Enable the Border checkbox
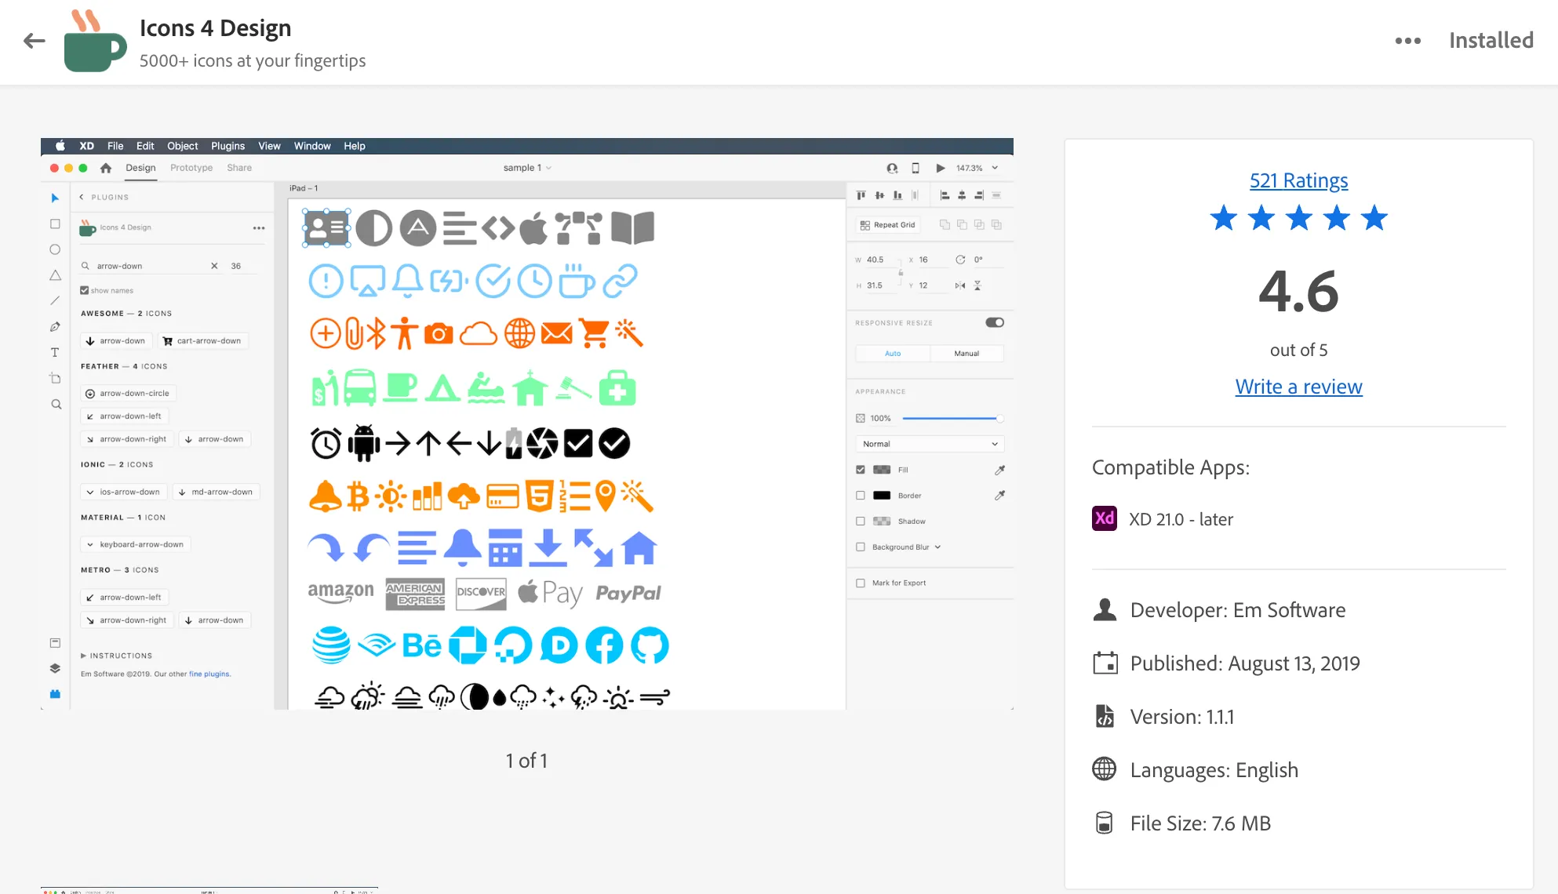 pos(861,496)
